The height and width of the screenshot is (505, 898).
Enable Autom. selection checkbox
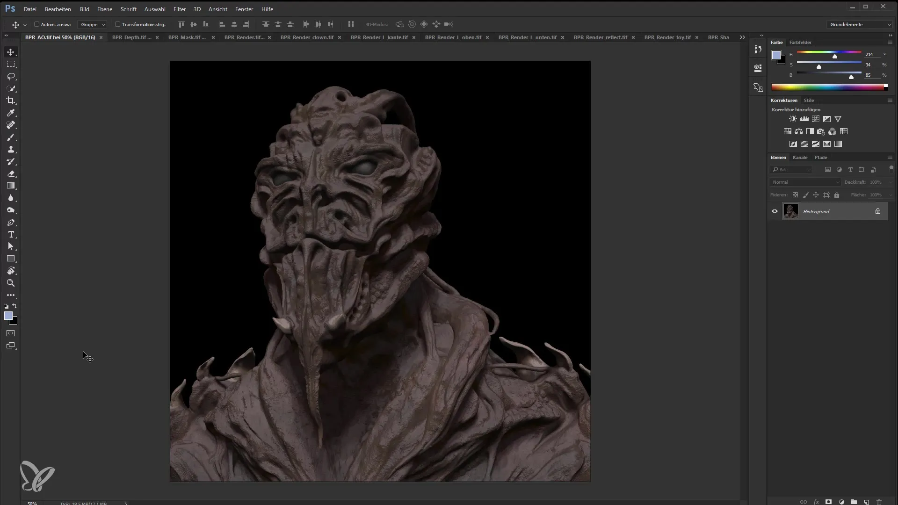[36, 24]
